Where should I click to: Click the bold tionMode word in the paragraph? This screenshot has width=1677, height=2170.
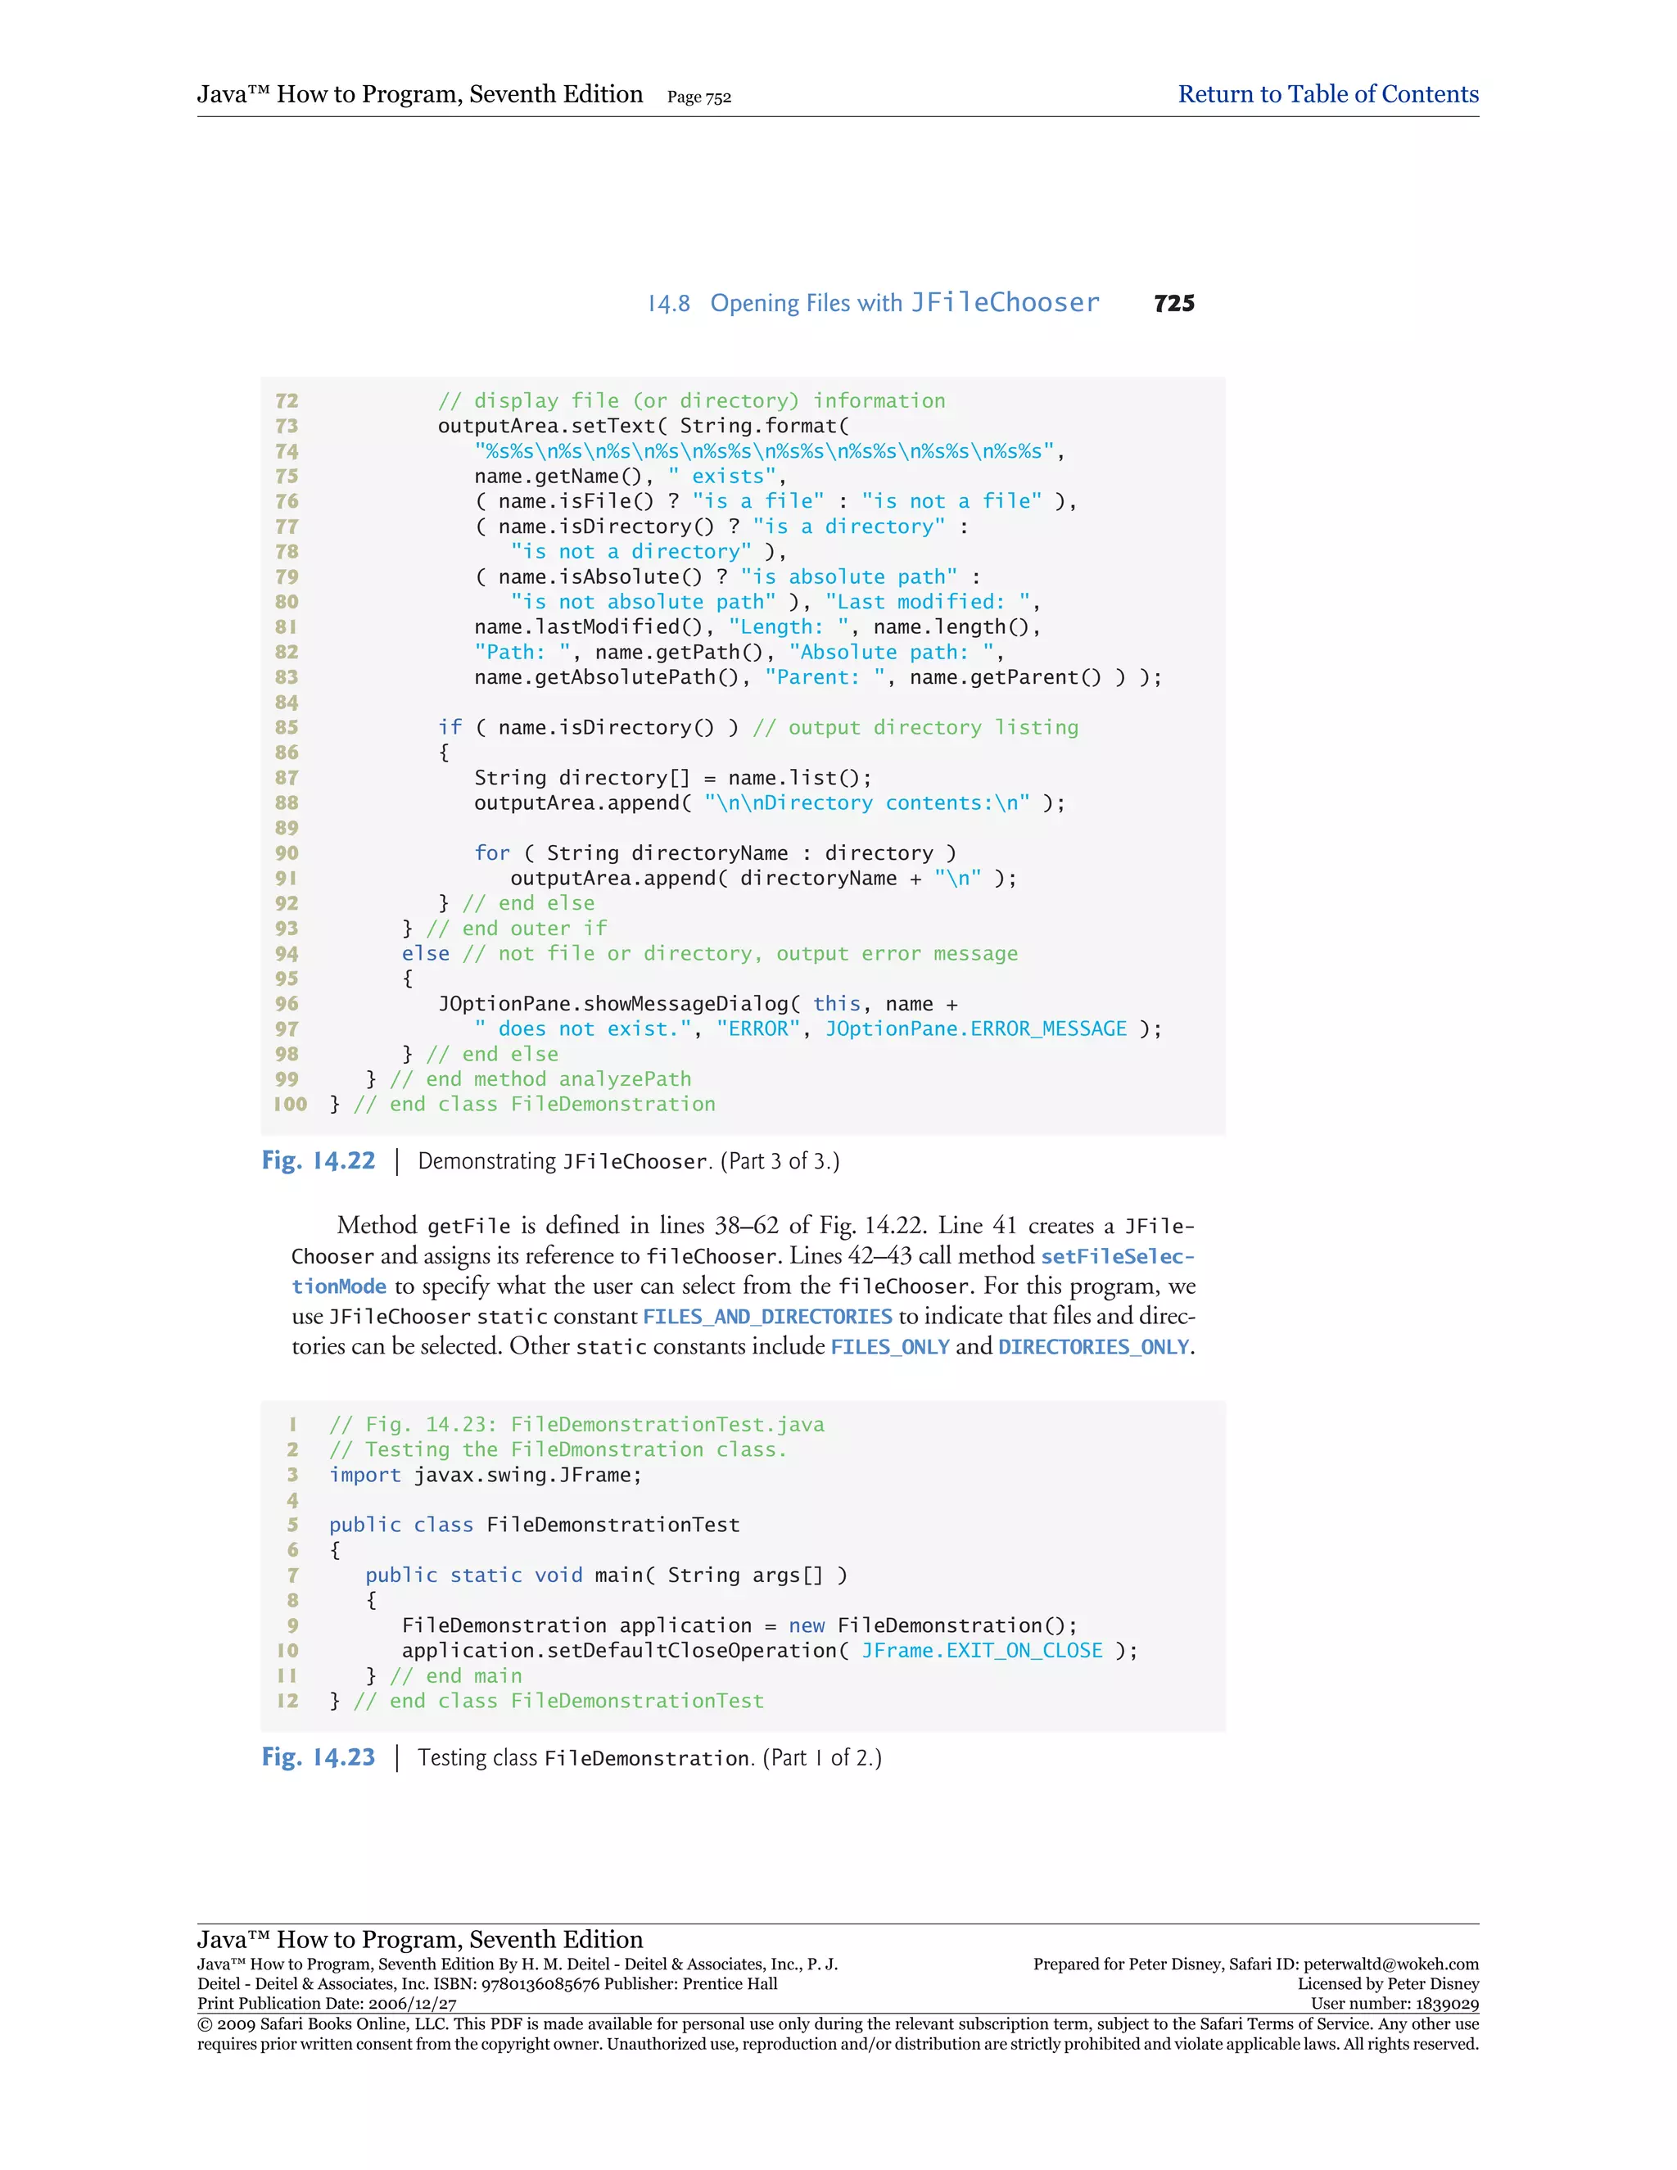click(339, 1286)
